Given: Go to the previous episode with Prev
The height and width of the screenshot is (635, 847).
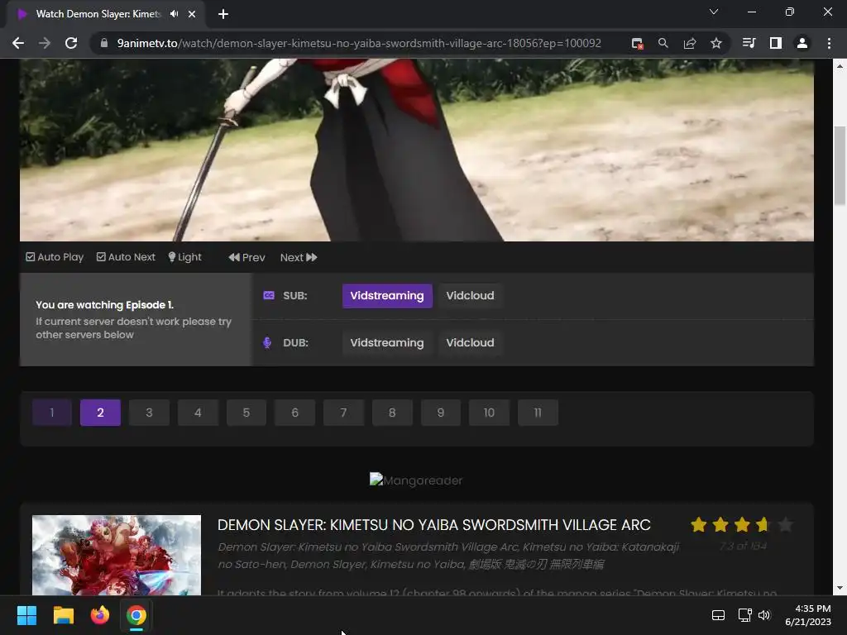Looking at the screenshot, I should [x=246, y=258].
